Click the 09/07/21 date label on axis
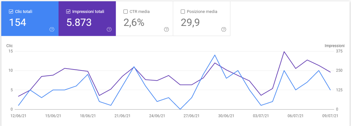 click(330, 116)
